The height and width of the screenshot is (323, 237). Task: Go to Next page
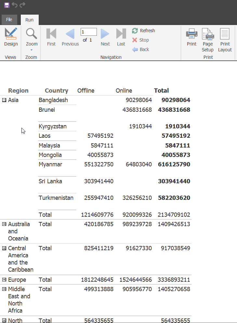[x=105, y=37]
